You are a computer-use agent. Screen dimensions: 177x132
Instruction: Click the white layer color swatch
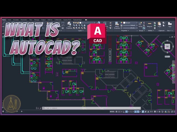80,23
